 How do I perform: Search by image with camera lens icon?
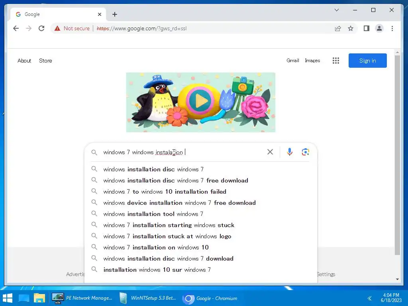coord(306,152)
